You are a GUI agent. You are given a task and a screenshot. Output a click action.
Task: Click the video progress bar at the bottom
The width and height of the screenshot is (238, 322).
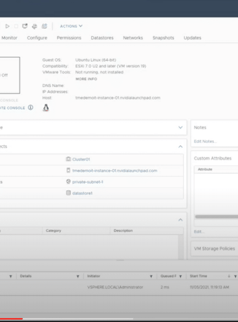(x=119, y=319)
